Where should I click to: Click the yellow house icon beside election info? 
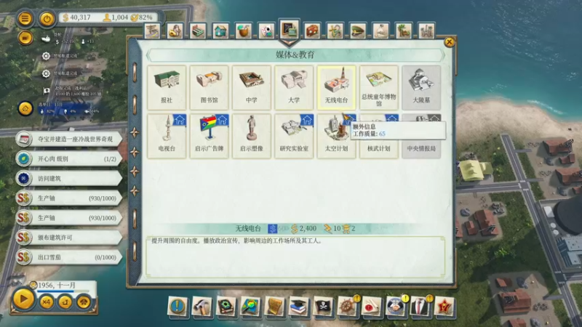click(x=25, y=108)
